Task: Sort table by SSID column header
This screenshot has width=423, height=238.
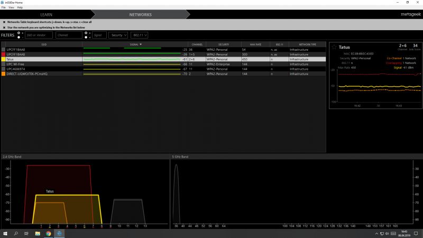Action: click(44, 44)
